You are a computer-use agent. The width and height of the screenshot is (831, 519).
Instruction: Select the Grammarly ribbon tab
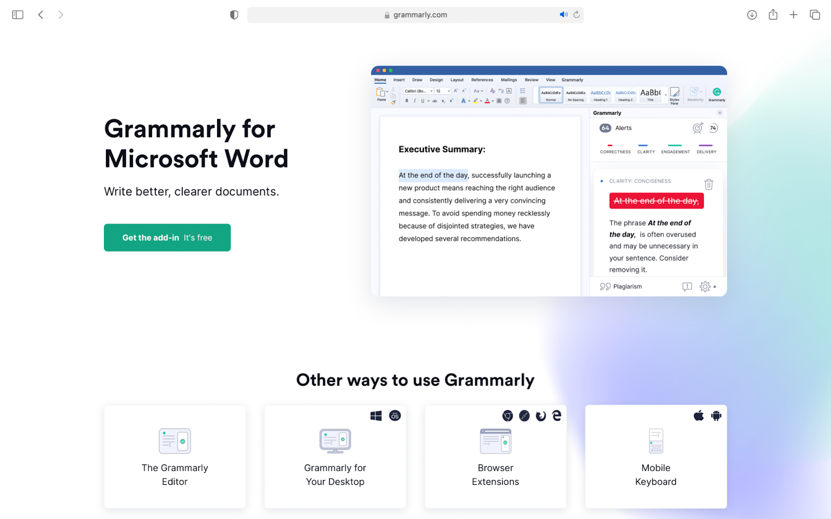click(x=572, y=80)
